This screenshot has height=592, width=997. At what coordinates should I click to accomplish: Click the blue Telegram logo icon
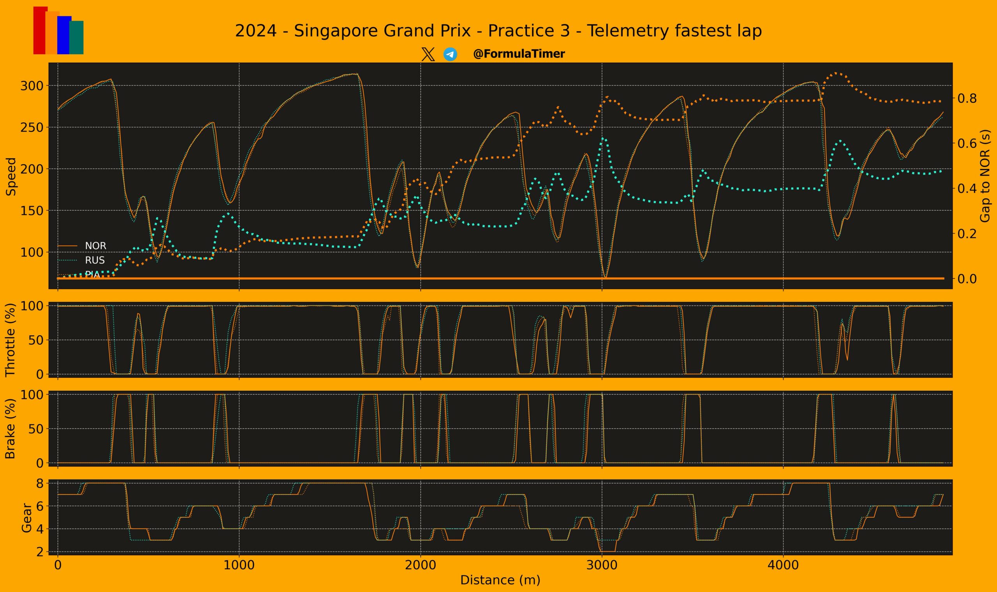(450, 54)
